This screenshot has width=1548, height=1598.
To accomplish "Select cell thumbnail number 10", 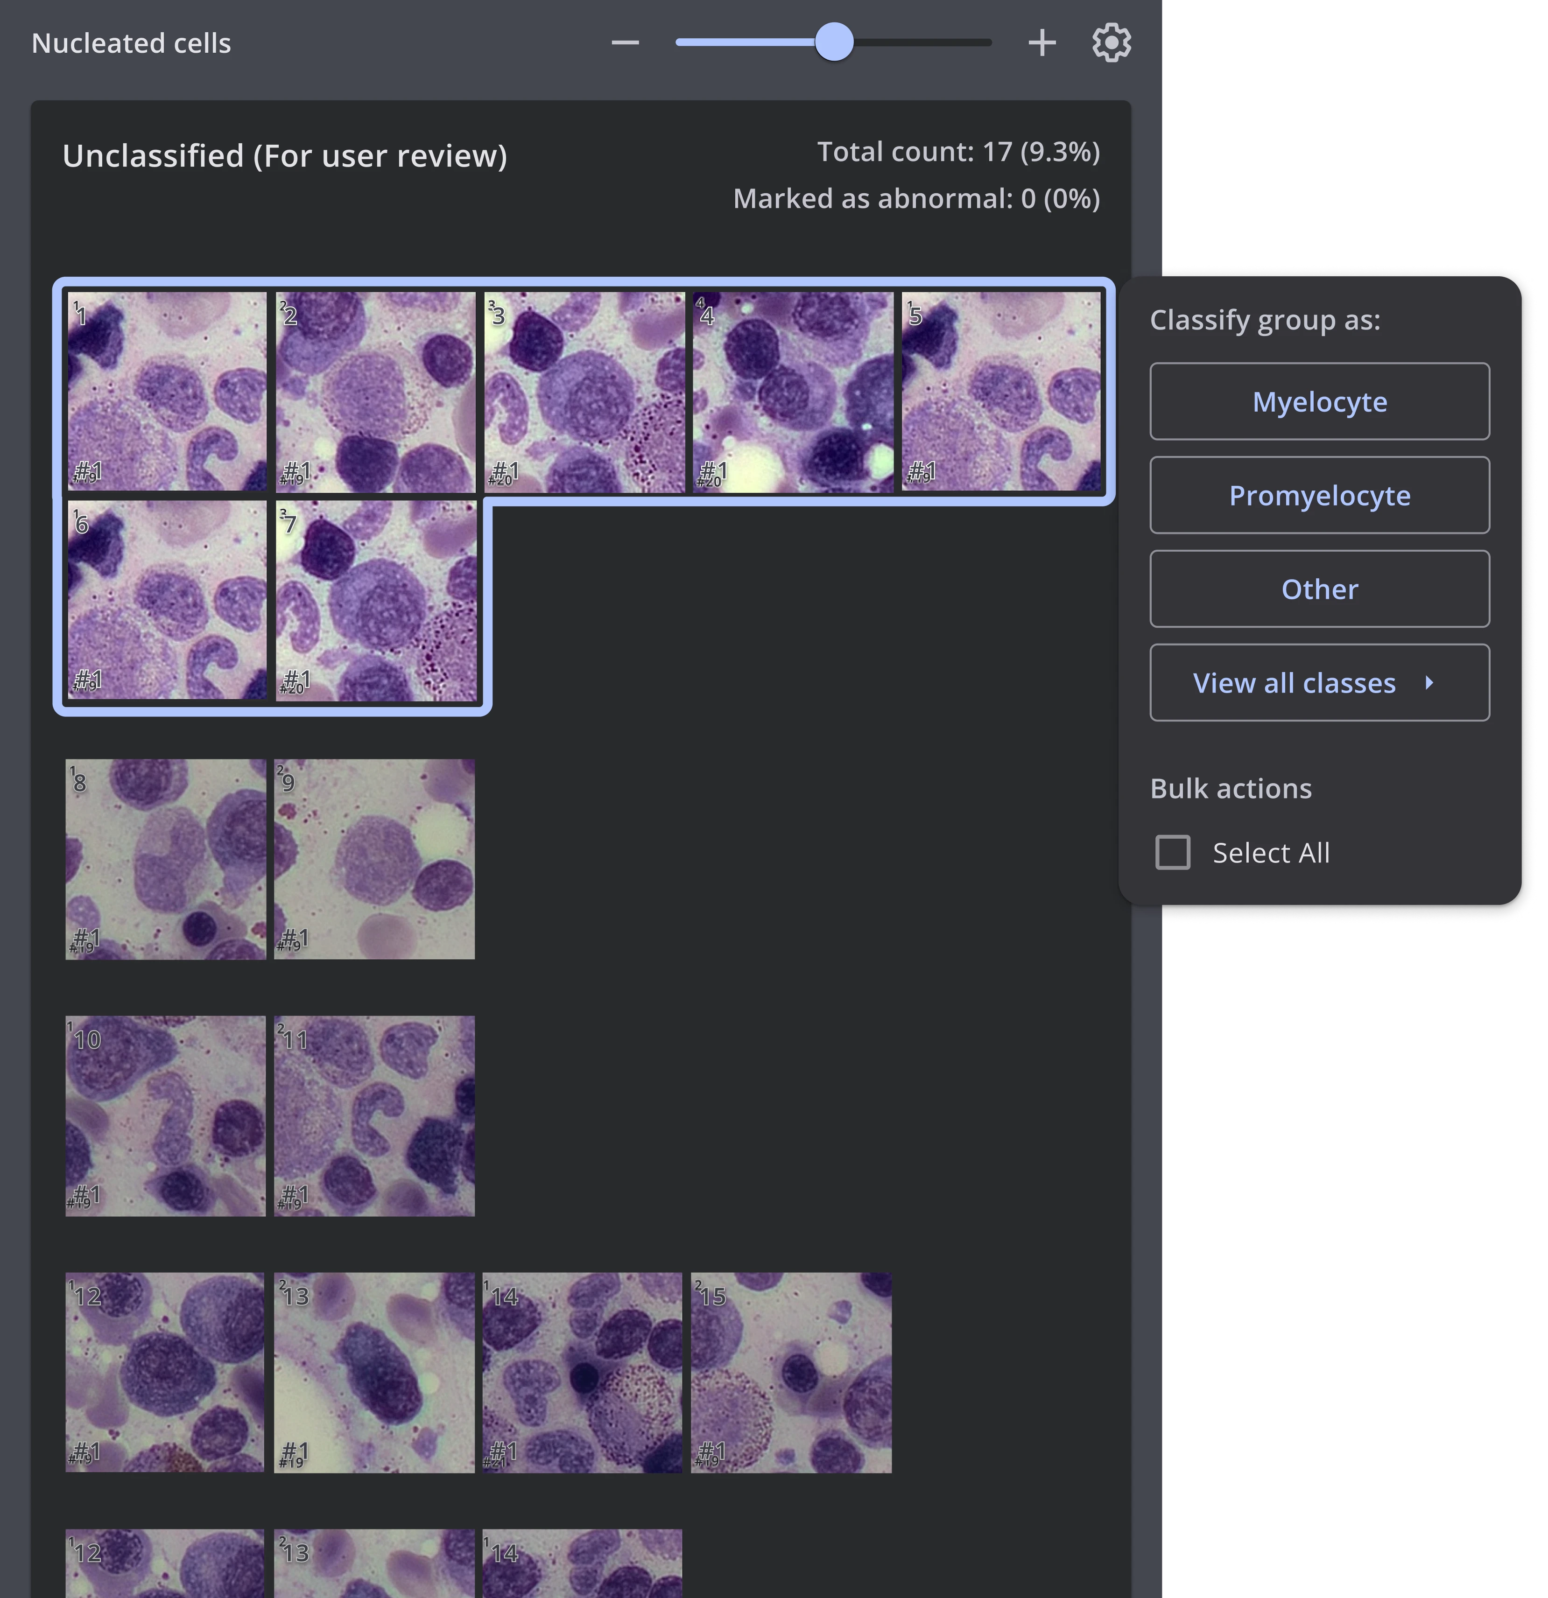I will click(x=166, y=1116).
